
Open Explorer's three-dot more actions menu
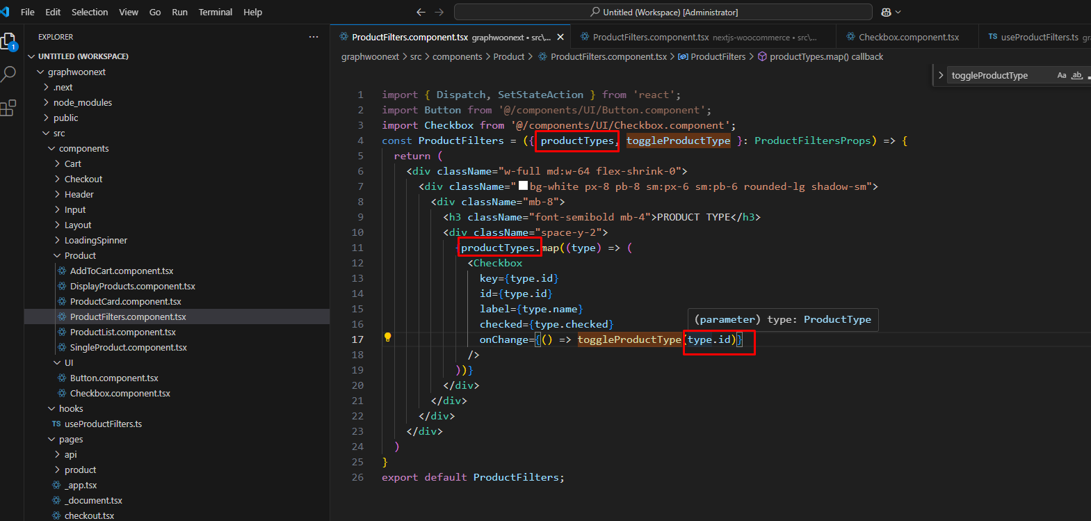tap(314, 37)
